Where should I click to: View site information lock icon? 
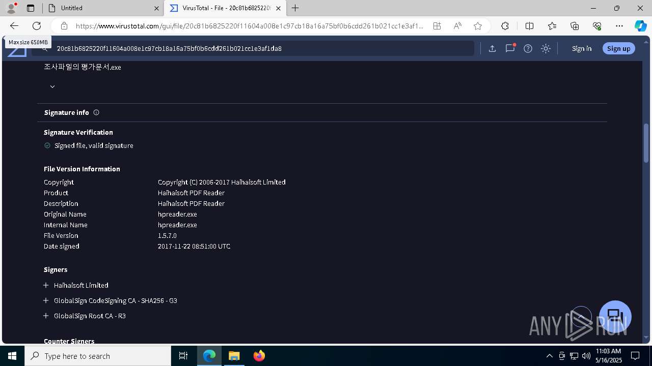pyautogui.click(x=64, y=26)
